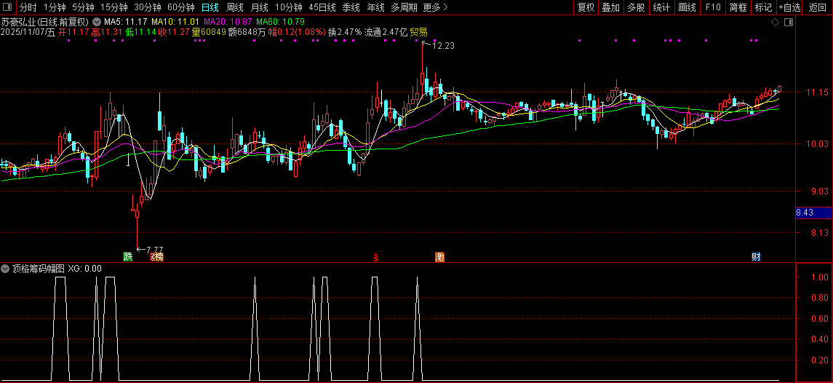The width and height of the screenshot is (833, 383).
Task: Click the 苏豪弘业(日线.前复权) title
Action: pyautogui.click(x=44, y=23)
